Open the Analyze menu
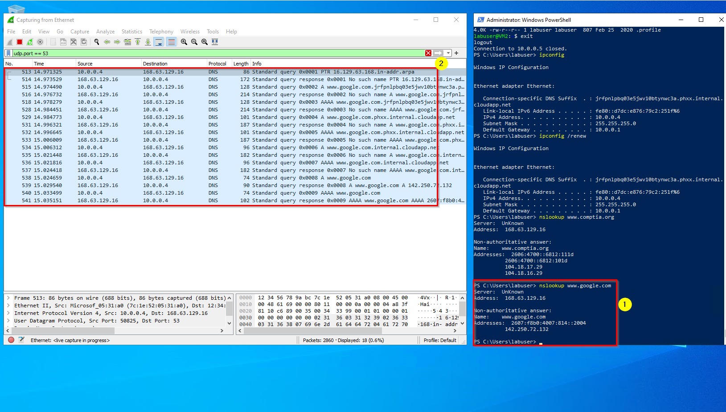This screenshot has height=412, width=726. tap(105, 32)
